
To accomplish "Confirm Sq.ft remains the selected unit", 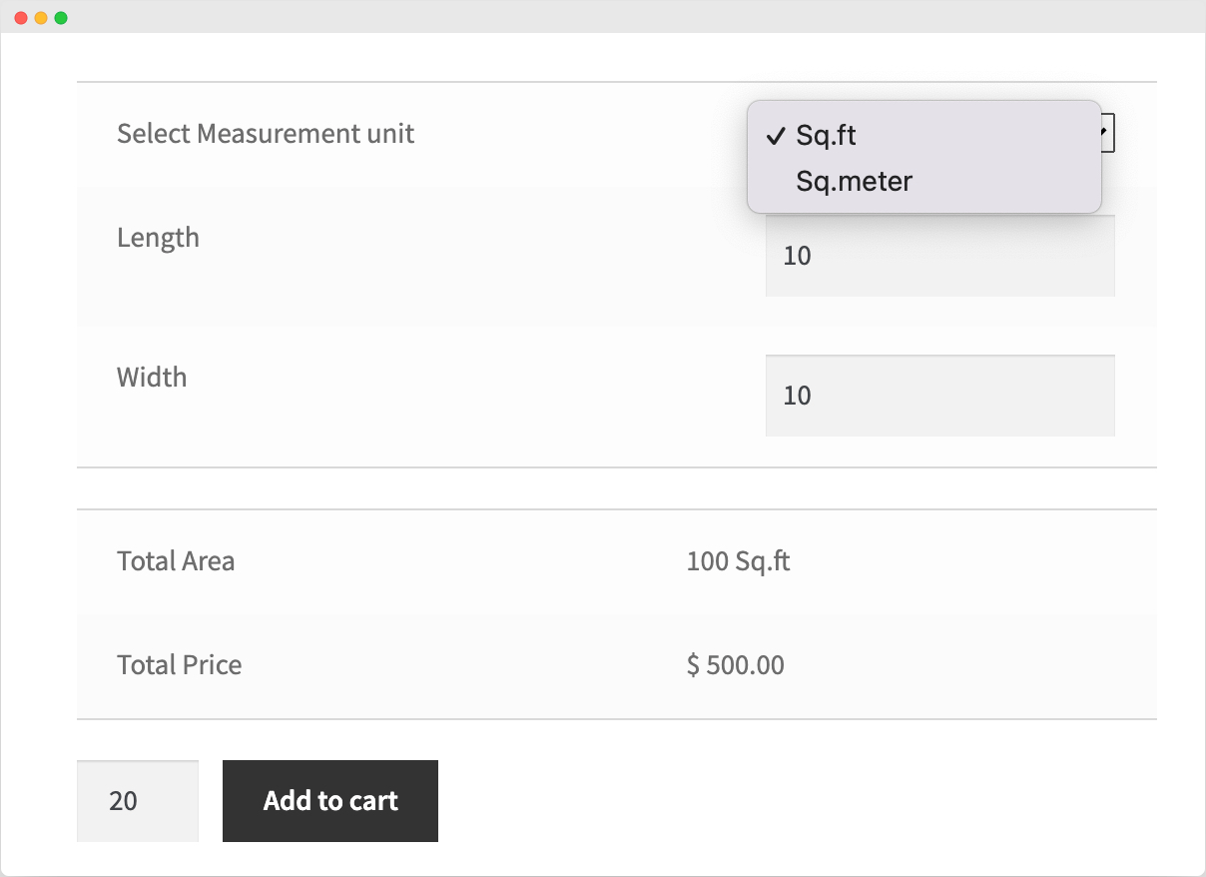I will click(x=826, y=135).
